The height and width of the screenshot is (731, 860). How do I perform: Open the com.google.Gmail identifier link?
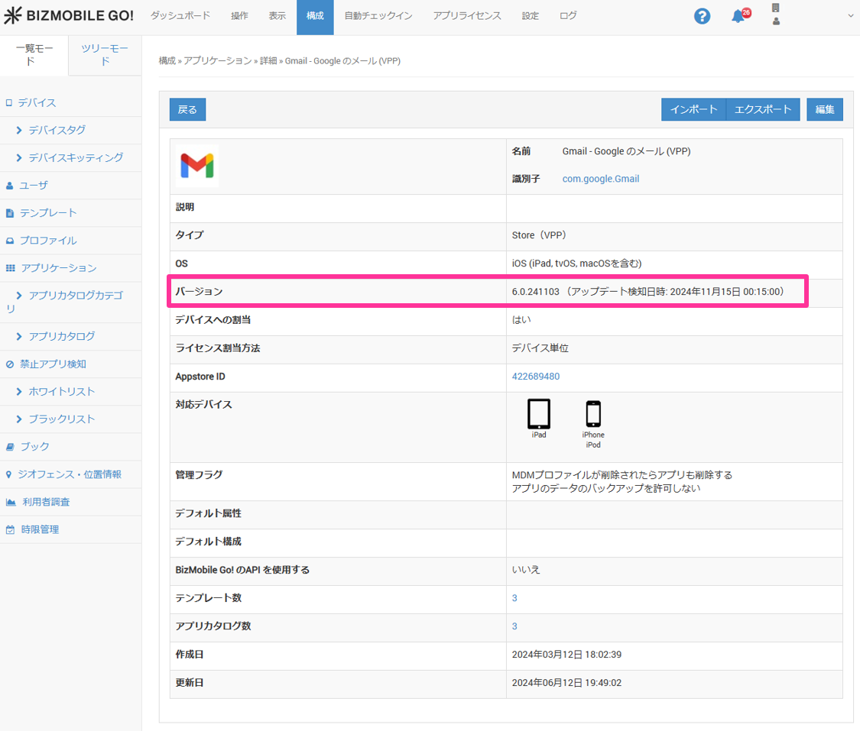pos(600,179)
